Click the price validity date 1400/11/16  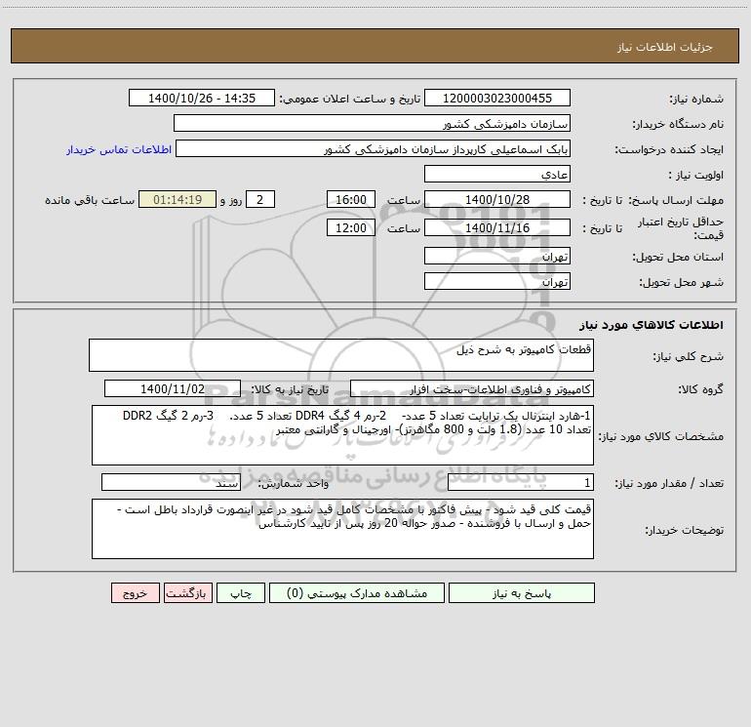497,227
